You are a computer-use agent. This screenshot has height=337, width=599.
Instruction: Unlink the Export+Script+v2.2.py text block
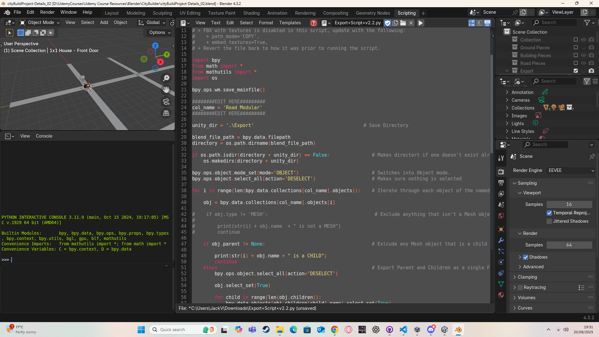[x=411, y=23]
